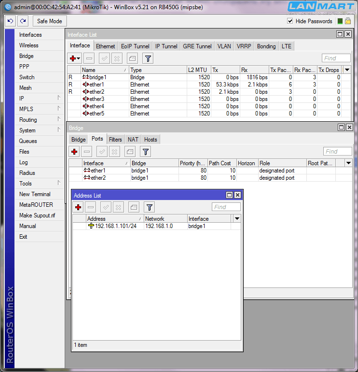Open the NAT tab in Bridge window

(133, 140)
